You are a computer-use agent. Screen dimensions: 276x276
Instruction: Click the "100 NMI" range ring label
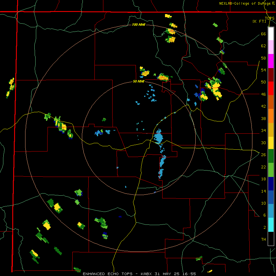point(139,25)
